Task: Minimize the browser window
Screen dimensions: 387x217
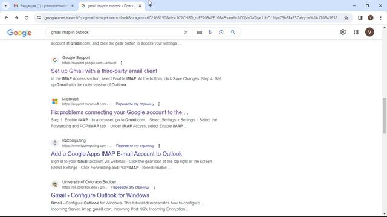Action: [x=354, y=5]
